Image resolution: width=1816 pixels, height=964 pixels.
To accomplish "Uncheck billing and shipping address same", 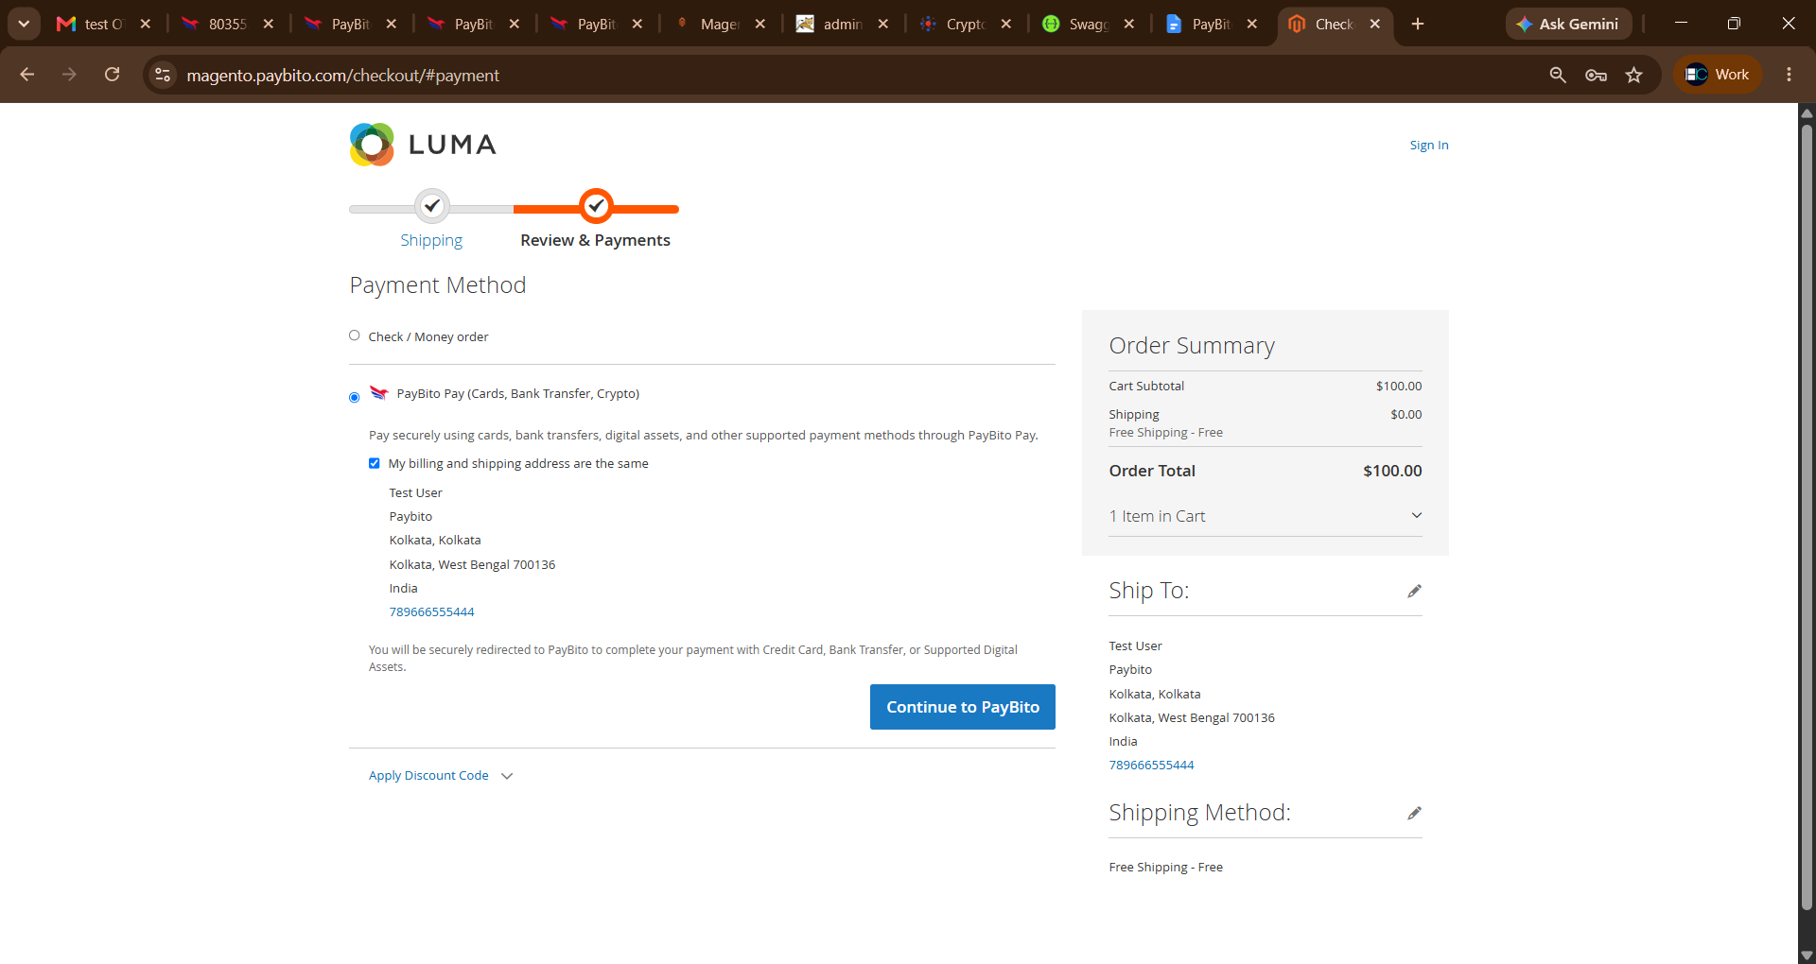I will point(375,463).
